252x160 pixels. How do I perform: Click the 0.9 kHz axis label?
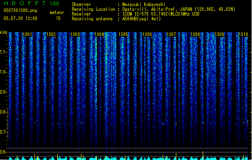point(4,92)
